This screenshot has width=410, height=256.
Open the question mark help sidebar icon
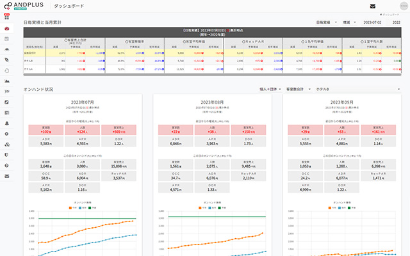coord(7,165)
